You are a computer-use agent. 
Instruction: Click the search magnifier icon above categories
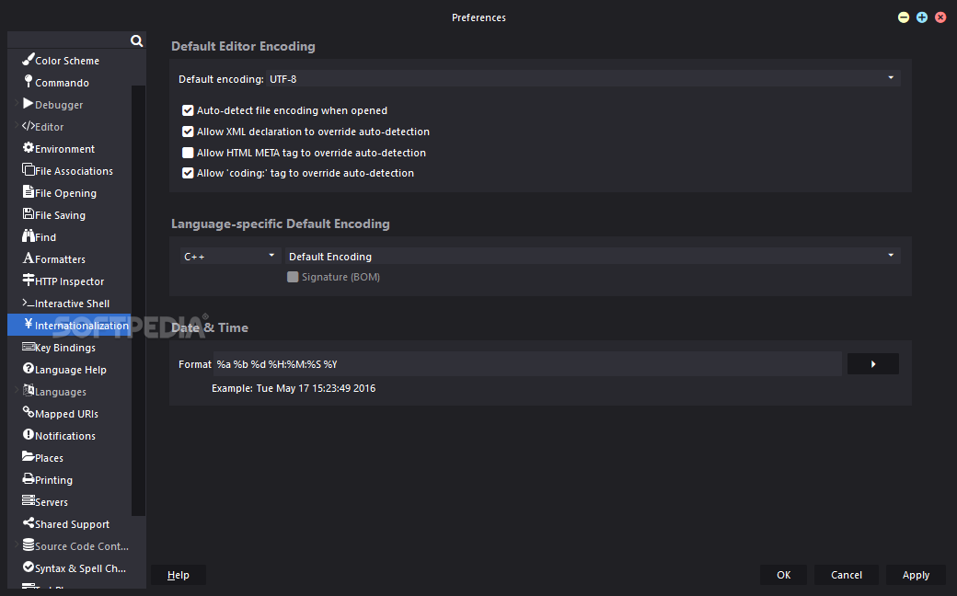coord(136,40)
